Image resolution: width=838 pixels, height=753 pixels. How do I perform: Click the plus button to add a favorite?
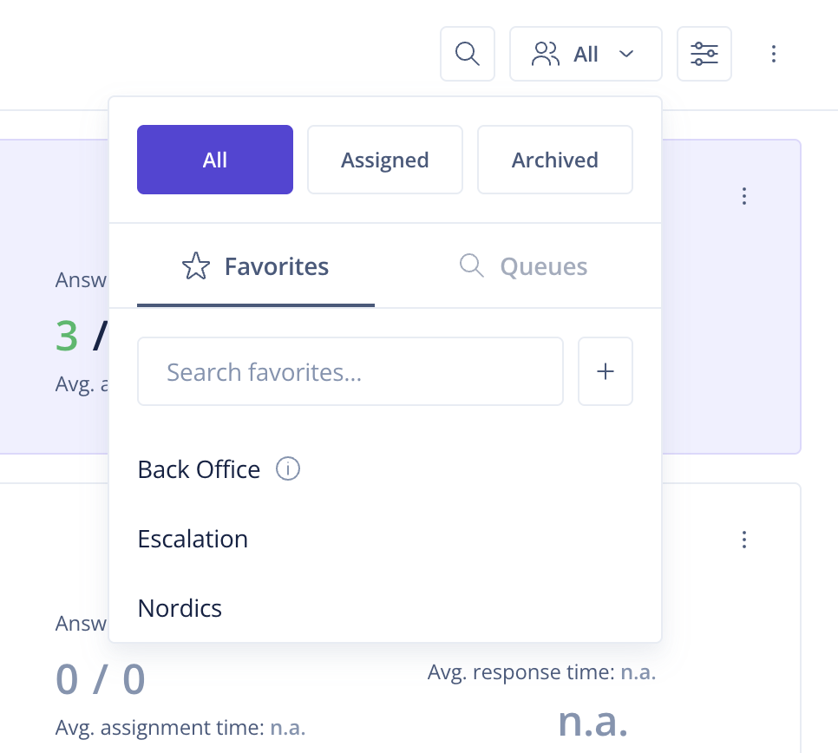605,371
